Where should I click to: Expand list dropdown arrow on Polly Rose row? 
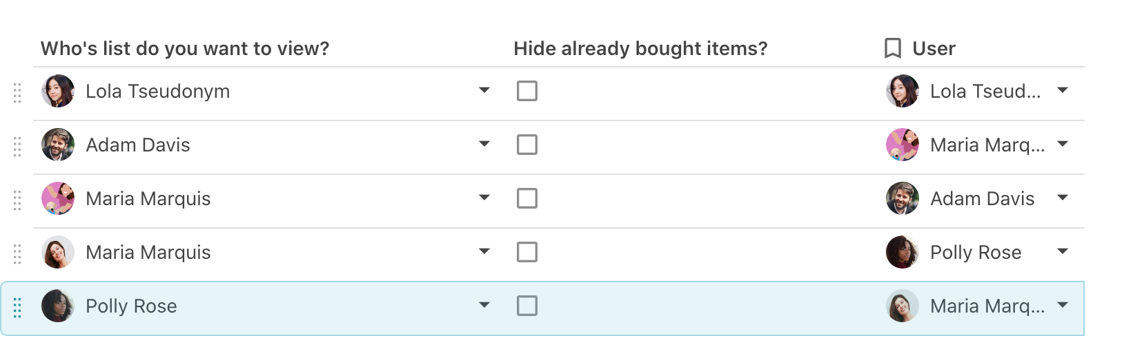pyautogui.click(x=484, y=305)
